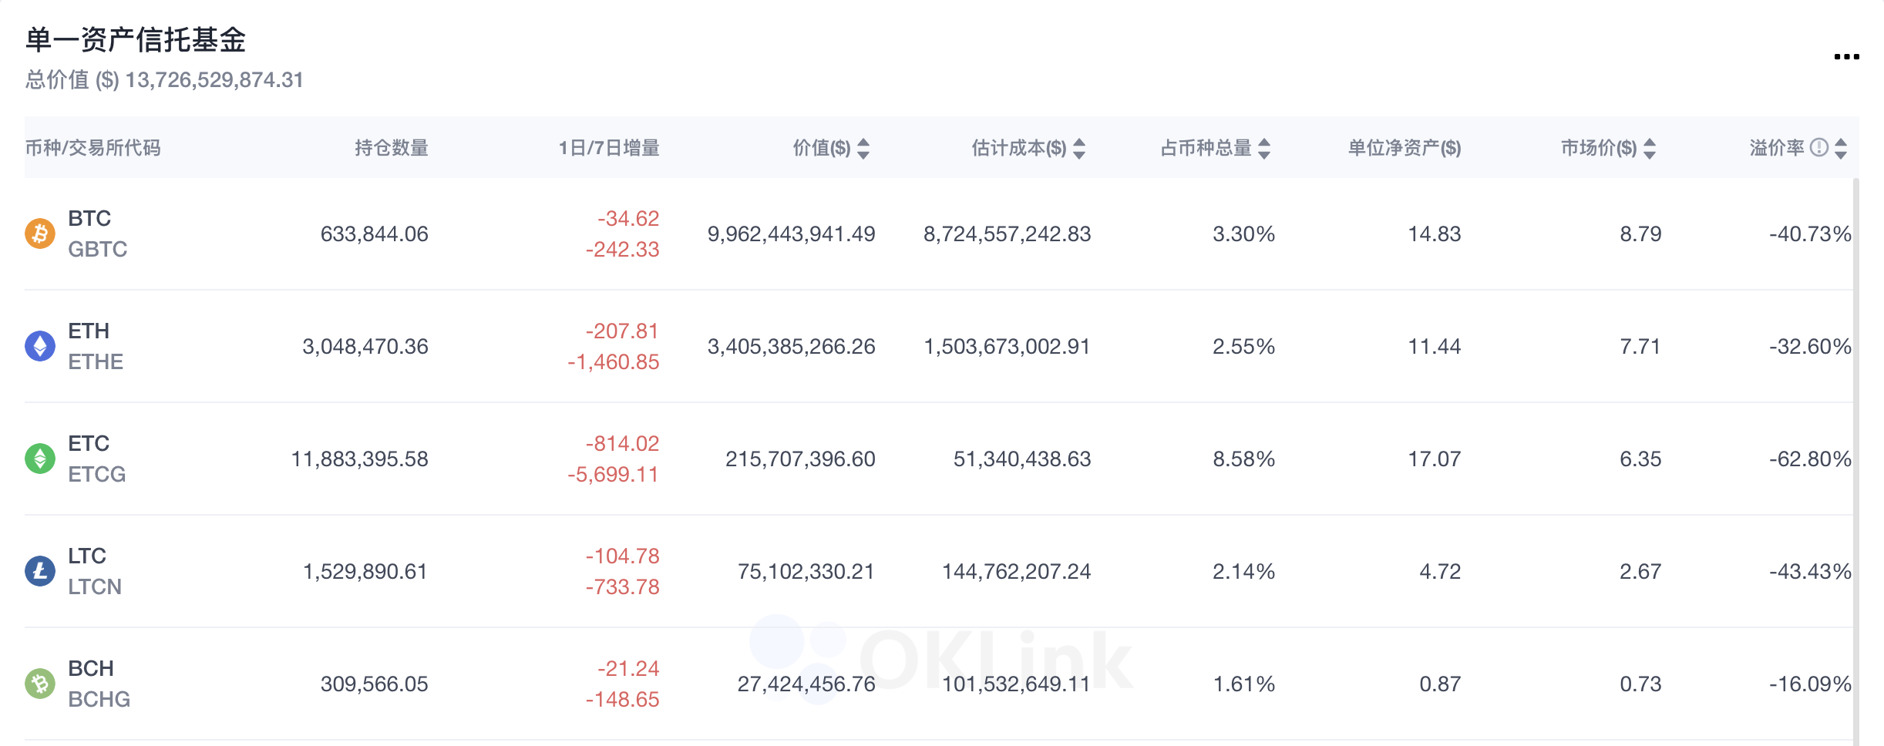Screen dimensions: 1884x746
Task: Click ETH 7-day change -1,460.85
Action: (614, 361)
